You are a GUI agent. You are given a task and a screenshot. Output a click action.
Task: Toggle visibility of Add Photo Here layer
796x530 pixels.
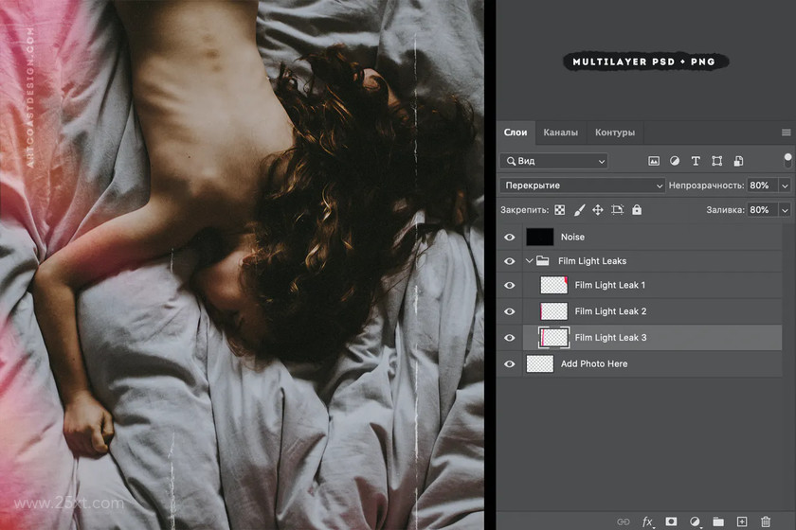pos(510,363)
